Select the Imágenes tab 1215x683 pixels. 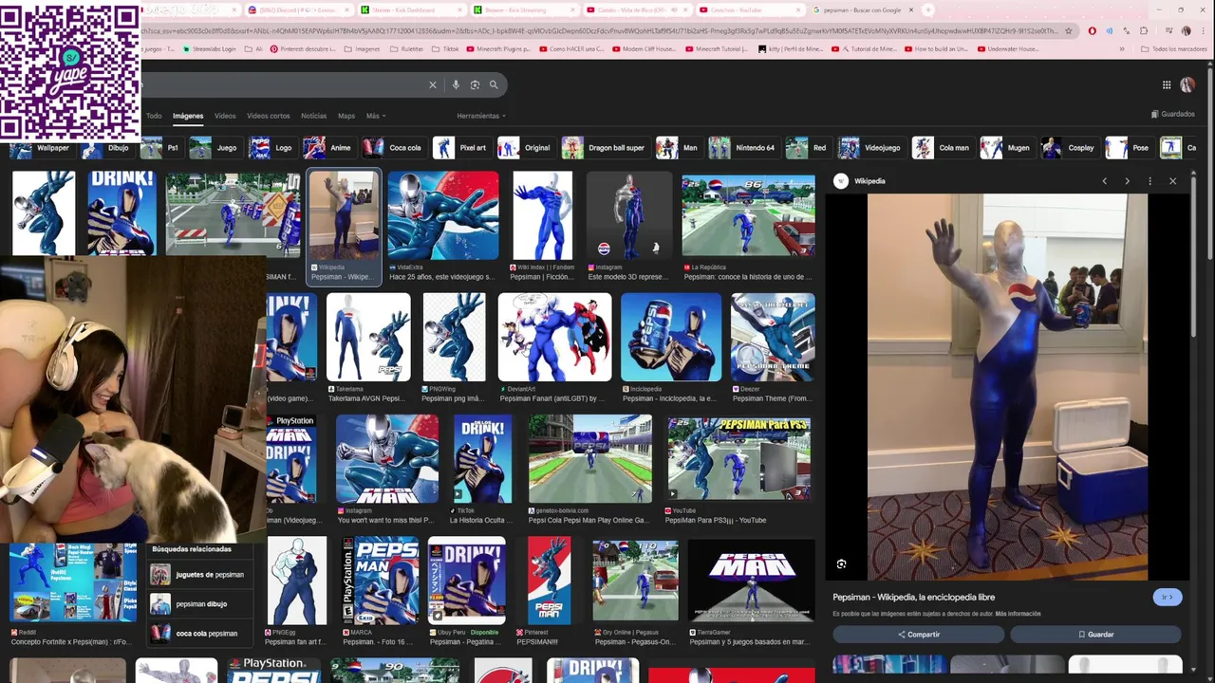click(x=188, y=116)
